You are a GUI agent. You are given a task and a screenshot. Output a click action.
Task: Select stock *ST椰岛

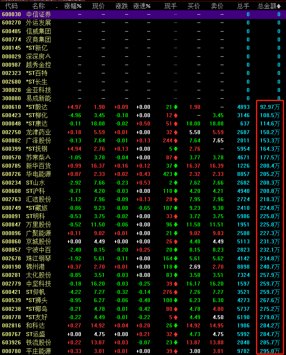pos(37,309)
